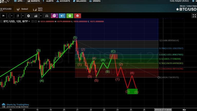
Task: Click the Early Adopter (Active) label
Action: 179,1
